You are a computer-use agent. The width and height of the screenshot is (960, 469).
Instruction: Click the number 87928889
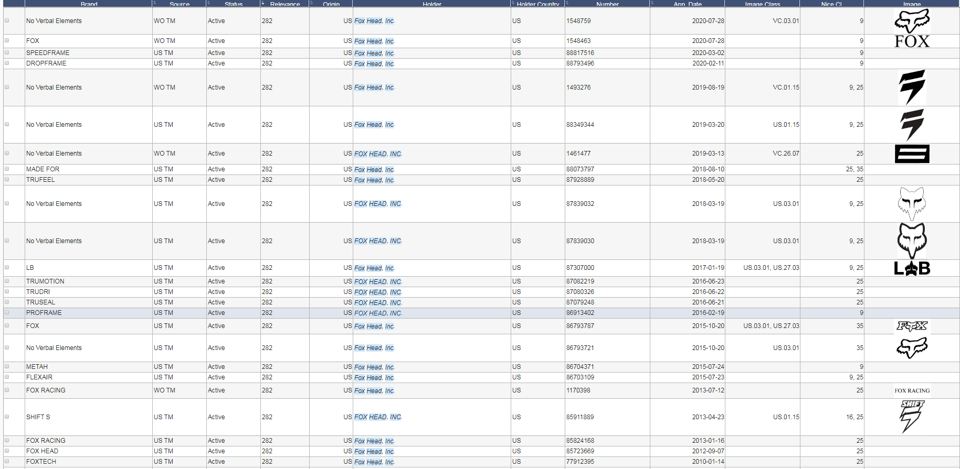(581, 180)
